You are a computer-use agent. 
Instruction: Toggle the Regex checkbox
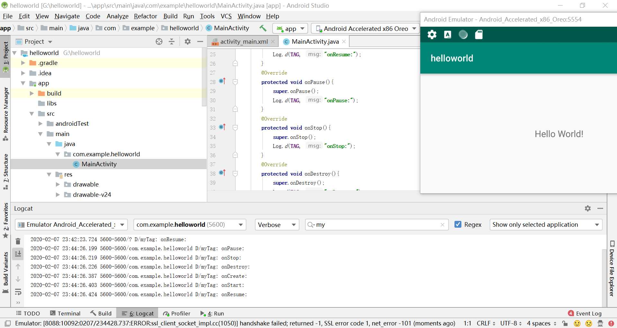coord(458,224)
